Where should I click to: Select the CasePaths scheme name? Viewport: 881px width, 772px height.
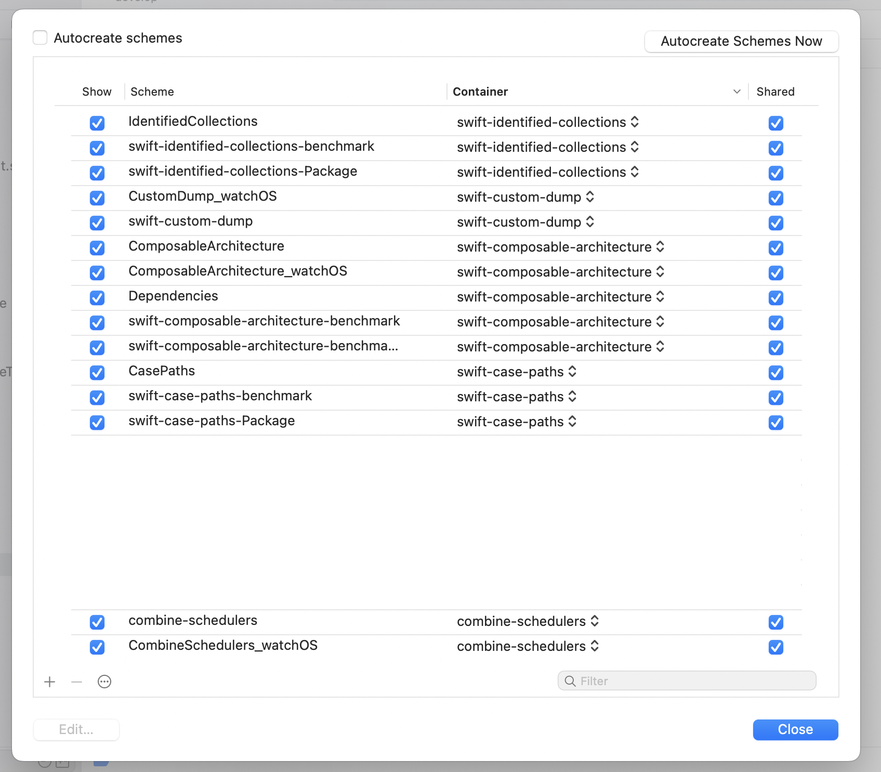[162, 371]
